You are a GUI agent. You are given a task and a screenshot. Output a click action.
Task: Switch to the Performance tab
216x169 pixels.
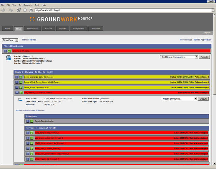(32, 29)
